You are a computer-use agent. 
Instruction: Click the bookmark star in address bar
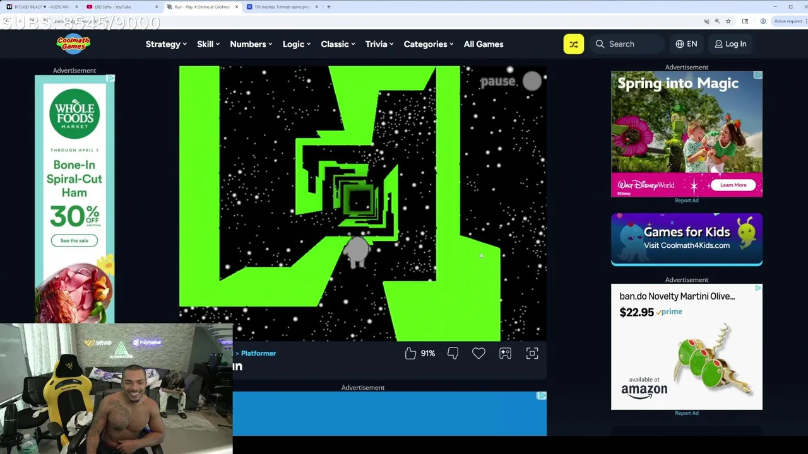coord(728,21)
